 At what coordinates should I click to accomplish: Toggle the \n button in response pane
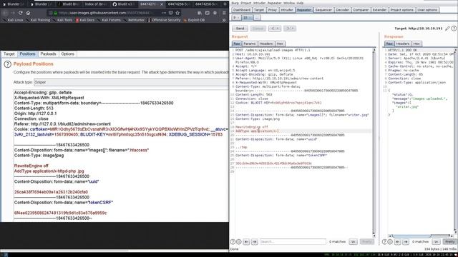(x=436, y=241)
